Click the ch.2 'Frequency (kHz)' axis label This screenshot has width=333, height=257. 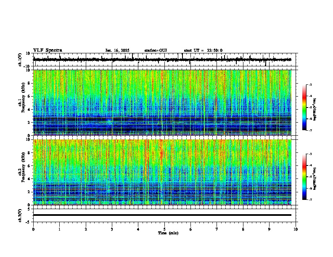point(23,167)
